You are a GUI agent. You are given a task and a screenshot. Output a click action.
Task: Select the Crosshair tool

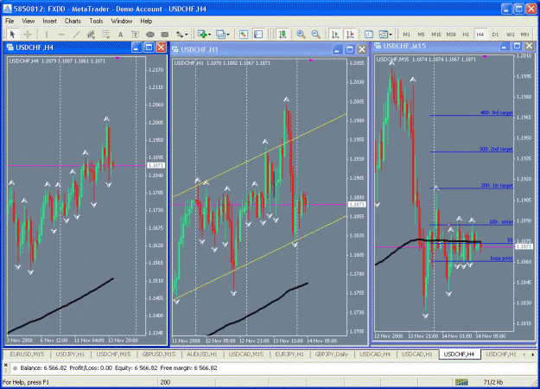tap(28, 34)
